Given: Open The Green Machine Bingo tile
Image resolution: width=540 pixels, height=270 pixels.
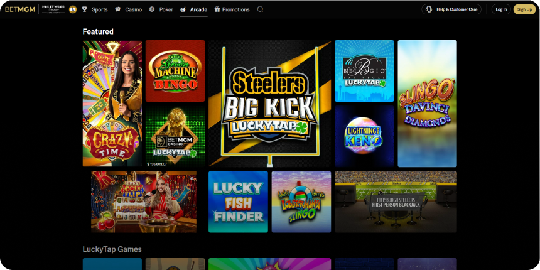Looking at the screenshot, I should [x=175, y=71].
